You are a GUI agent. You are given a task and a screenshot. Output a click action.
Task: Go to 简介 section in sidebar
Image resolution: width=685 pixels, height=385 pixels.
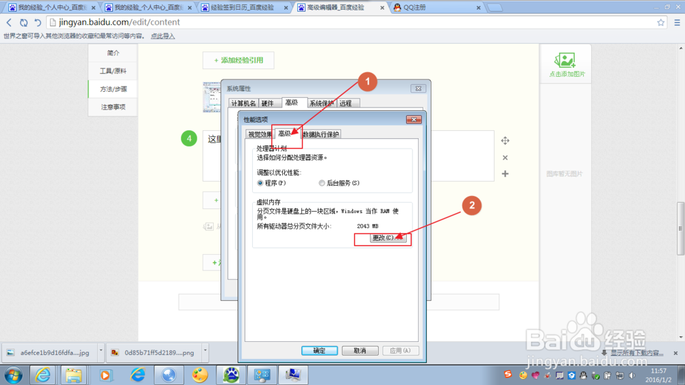pos(113,53)
